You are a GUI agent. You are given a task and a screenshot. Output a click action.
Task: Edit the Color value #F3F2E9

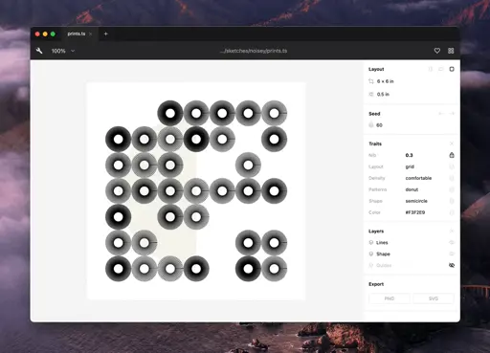point(415,212)
